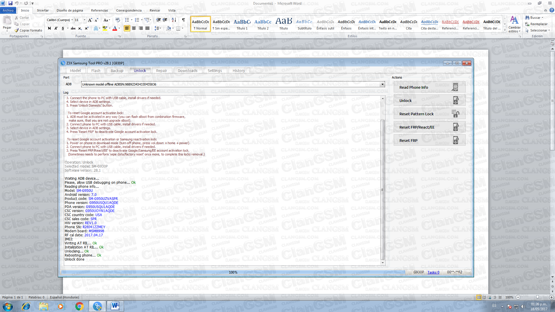Zoom out with the minus button
Viewport: 555px width, 312px height.
(x=518, y=297)
